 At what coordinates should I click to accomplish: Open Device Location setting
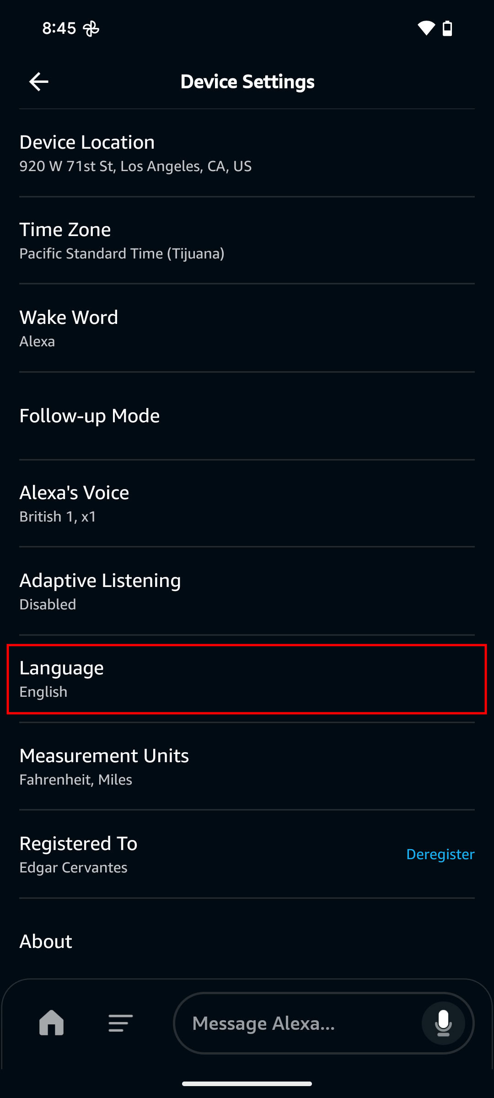247,153
